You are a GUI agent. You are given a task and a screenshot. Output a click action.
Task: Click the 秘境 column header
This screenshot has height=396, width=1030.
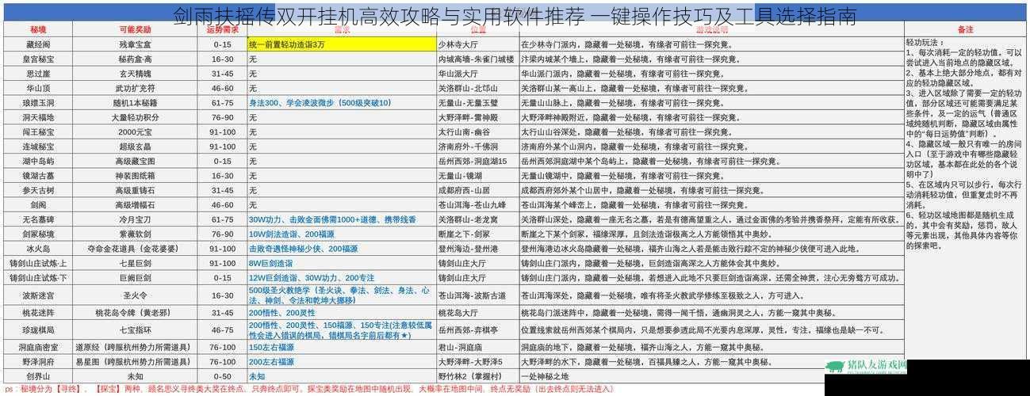coord(38,30)
